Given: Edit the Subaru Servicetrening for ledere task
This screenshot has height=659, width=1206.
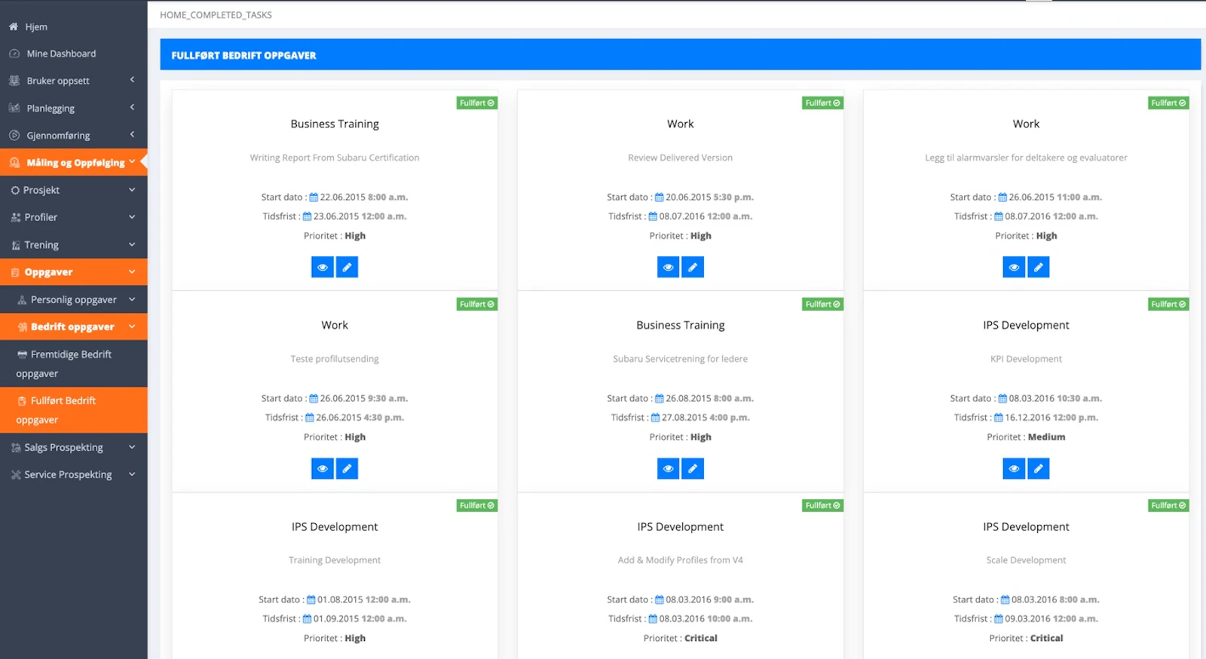Looking at the screenshot, I should 693,468.
